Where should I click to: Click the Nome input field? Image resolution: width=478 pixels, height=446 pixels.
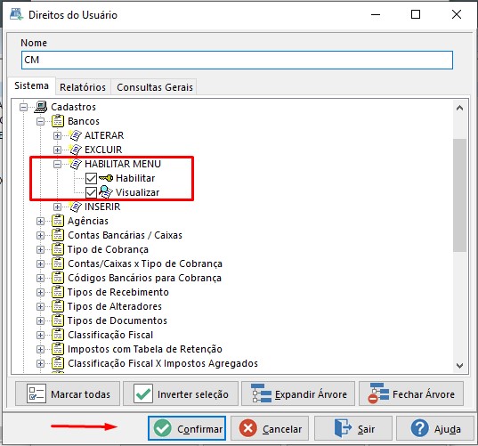[x=237, y=60]
